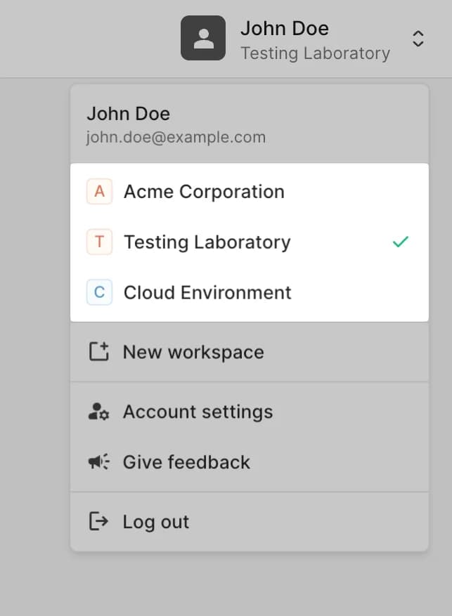Click the john.doe@example.com email text

click(x=176, y=137)
